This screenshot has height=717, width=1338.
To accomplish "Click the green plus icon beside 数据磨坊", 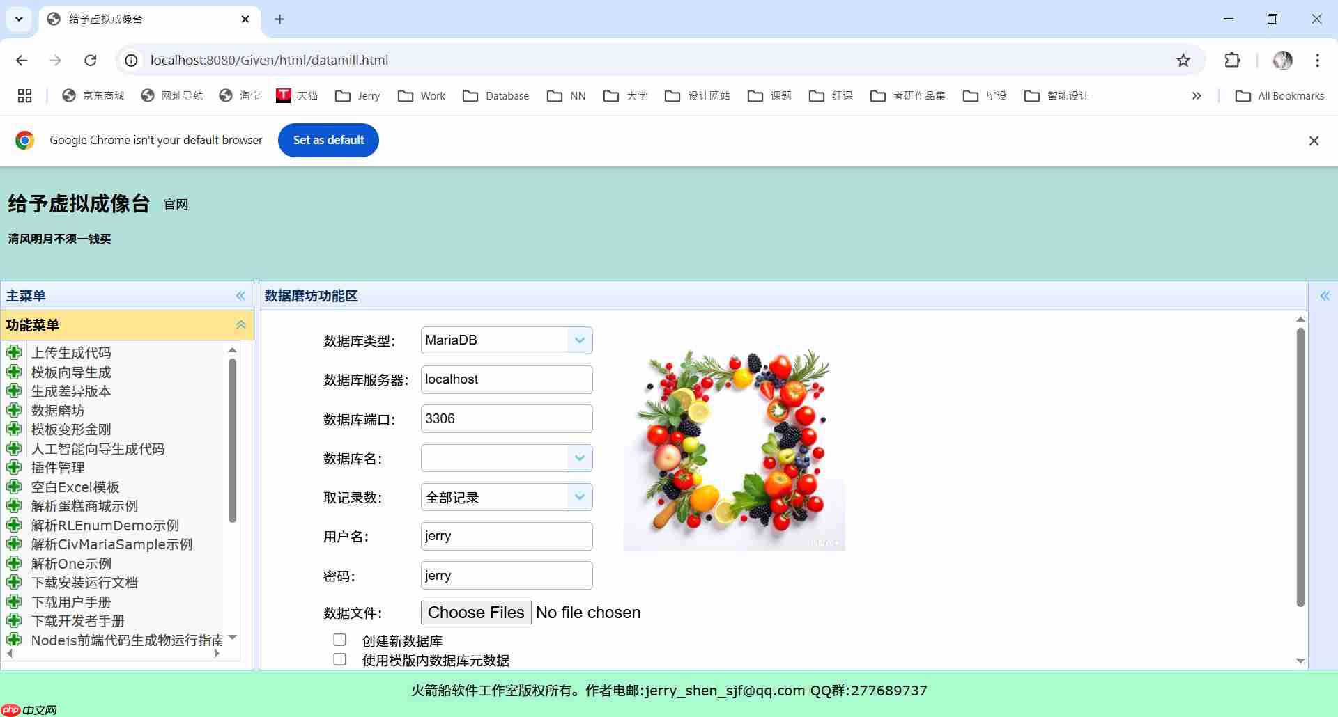I will pyautogui.click(x=15, y=410).
